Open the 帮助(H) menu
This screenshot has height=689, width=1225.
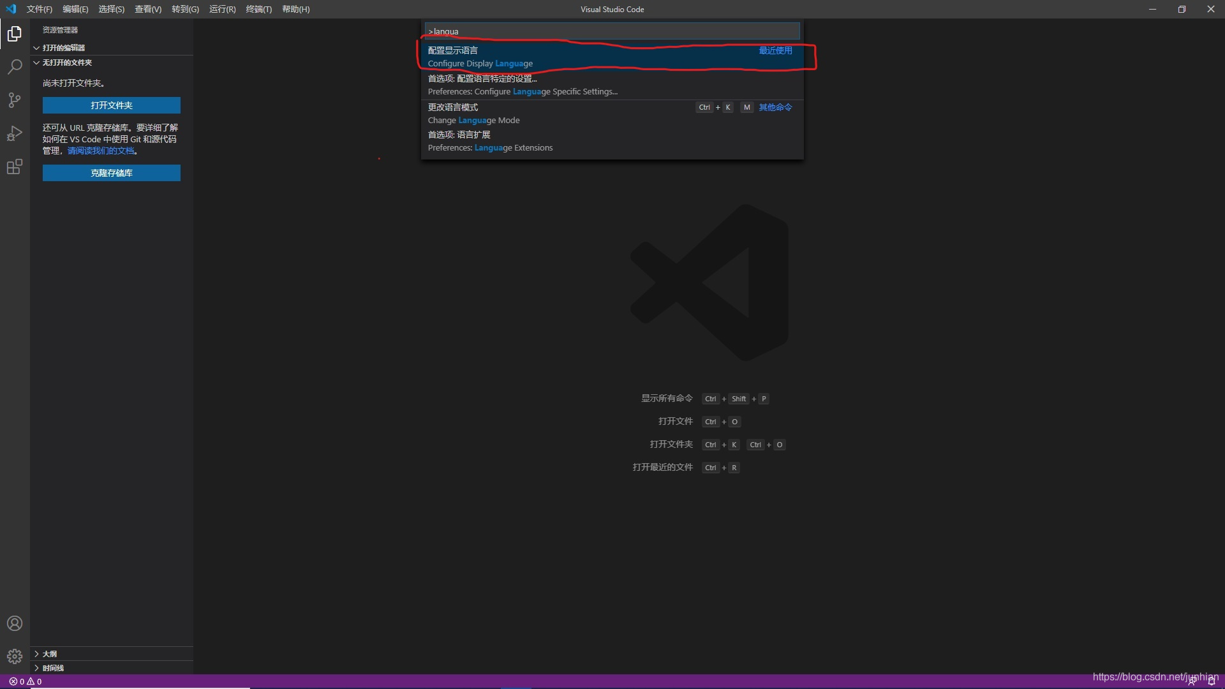coord(296,9)
